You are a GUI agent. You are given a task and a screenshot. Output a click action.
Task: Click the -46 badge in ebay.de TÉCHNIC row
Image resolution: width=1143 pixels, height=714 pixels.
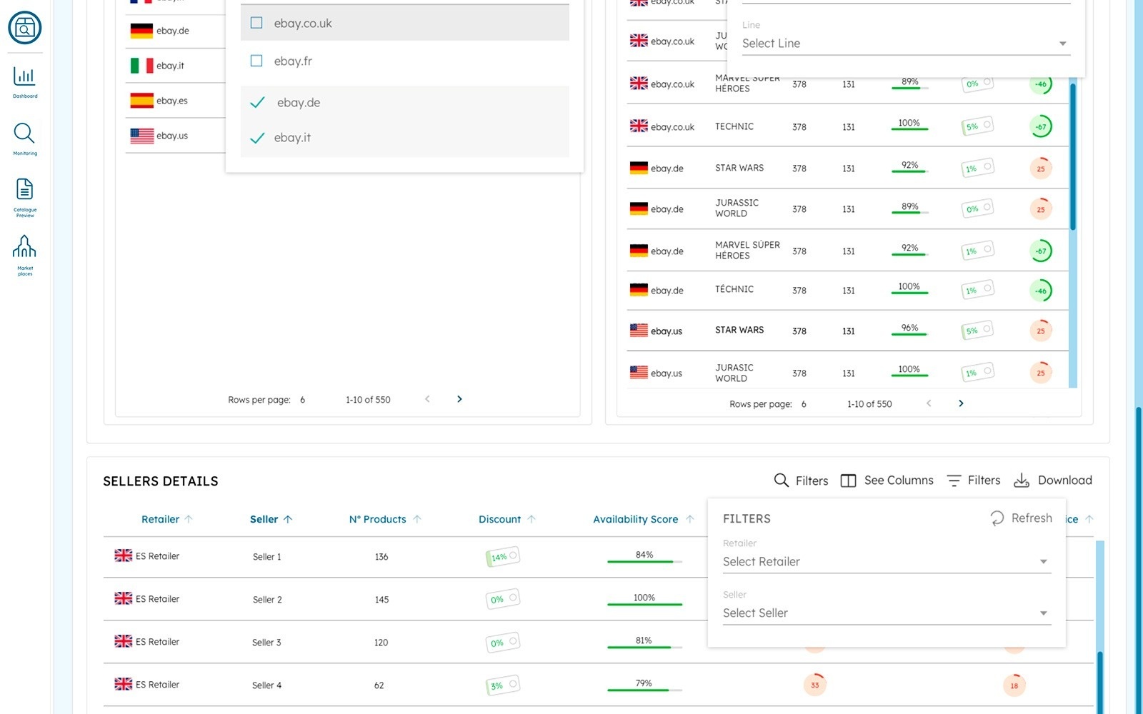(x=1041, y=291)
